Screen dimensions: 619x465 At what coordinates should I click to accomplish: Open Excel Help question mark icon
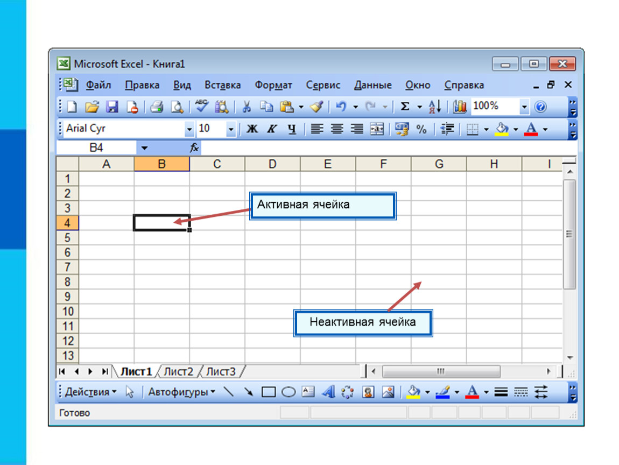click(x=540, y=107)
